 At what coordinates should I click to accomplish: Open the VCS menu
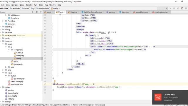(46, 5)
